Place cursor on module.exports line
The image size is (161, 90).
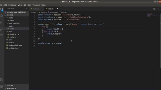click(51, 43)
